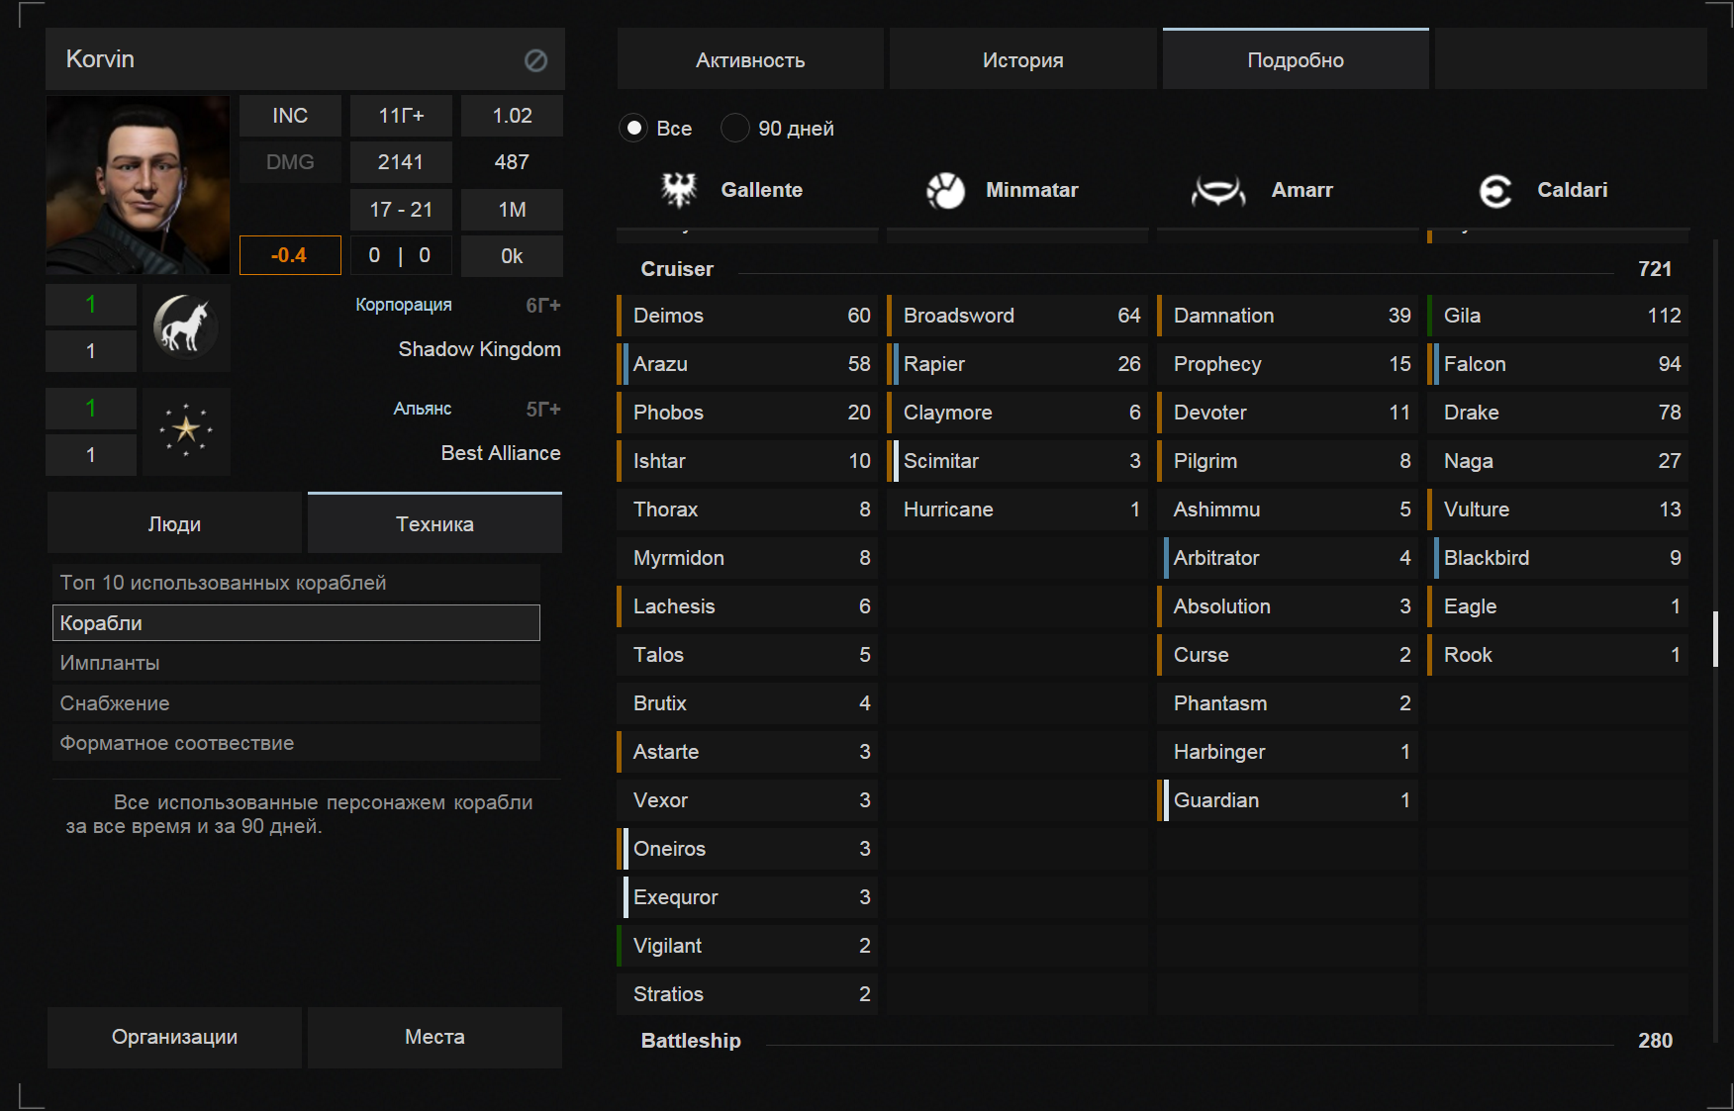
Task: Click the Claymore ship row
Action: click(1017, 413)
